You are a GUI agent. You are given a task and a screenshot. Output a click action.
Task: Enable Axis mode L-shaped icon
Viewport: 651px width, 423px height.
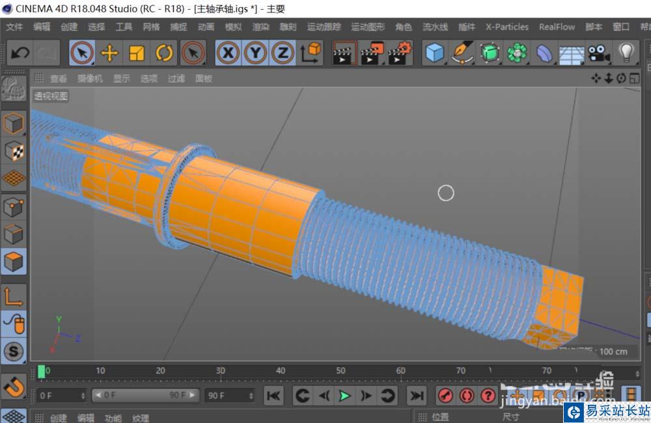click(x=14, y=297)
